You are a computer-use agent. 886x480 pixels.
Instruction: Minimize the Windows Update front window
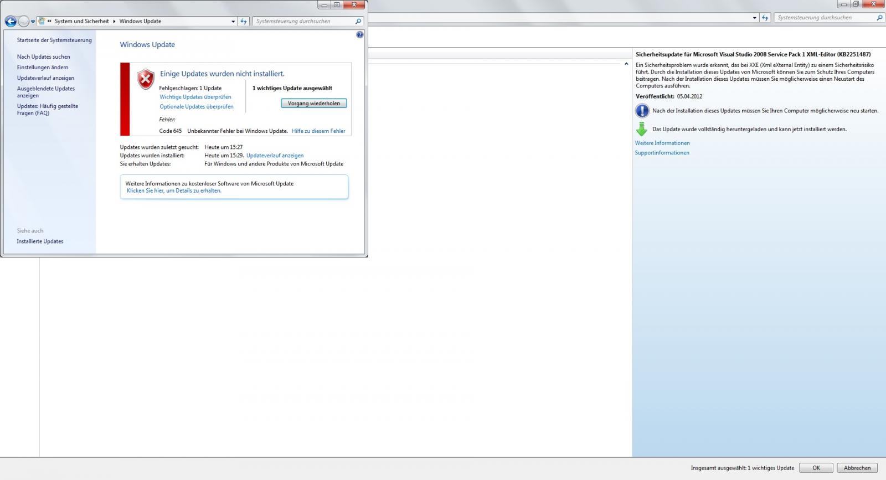pos(324,5)
